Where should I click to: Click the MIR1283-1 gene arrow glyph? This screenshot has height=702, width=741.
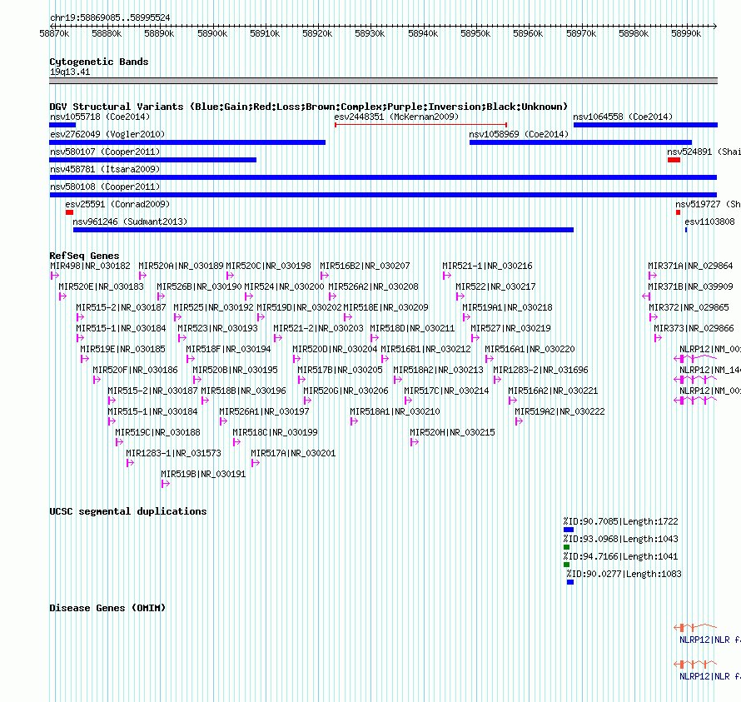click(x=131, y=463)
